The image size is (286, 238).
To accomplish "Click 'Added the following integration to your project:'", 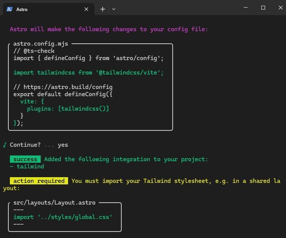I will pyautogui.click(x=126, y=159).
